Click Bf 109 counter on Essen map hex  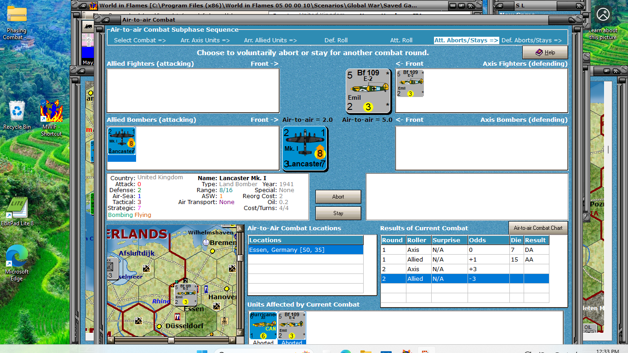[x=185, y=295]
